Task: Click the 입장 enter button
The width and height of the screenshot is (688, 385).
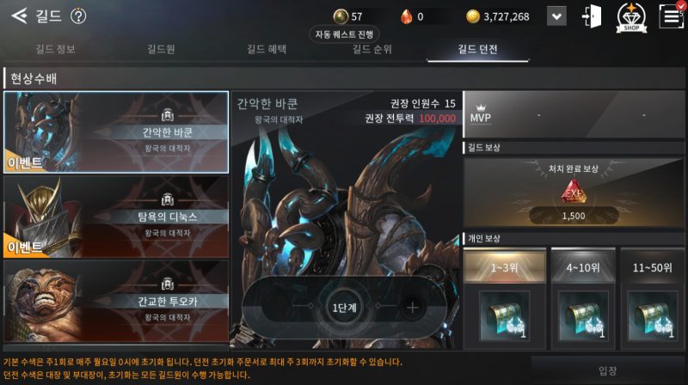Action: (x=608, y=371)
